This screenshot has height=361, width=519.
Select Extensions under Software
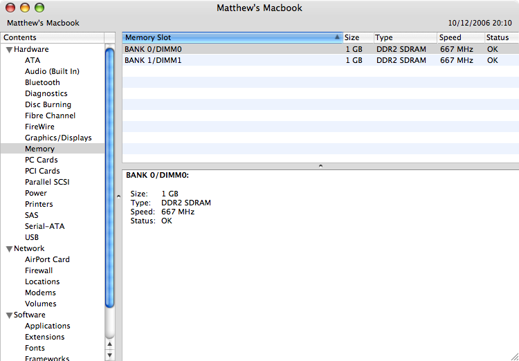pos(45,337)
